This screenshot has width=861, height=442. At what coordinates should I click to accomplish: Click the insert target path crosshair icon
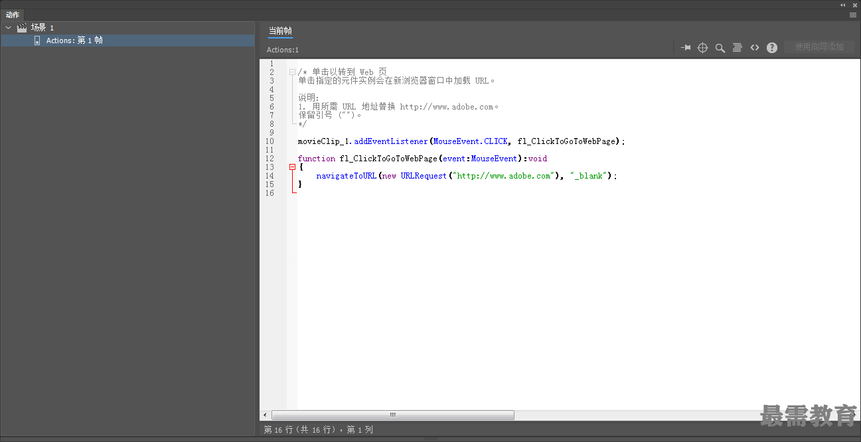(703, 48)
